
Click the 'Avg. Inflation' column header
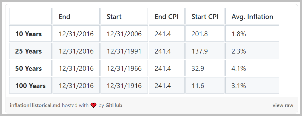252,17
